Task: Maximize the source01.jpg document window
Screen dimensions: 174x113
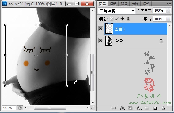Action: click(77, 4)
